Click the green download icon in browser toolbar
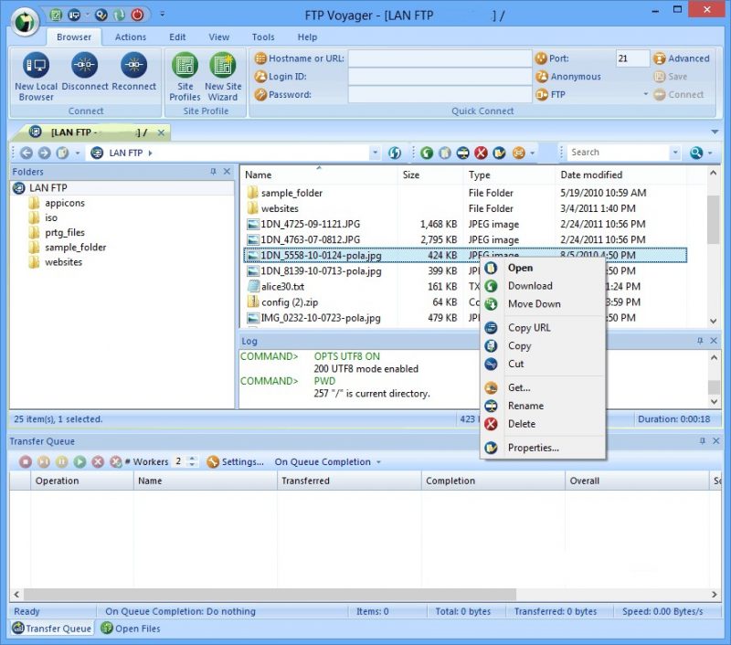The width and height of the screenshot is (731, 645). (x=427, y=153)
